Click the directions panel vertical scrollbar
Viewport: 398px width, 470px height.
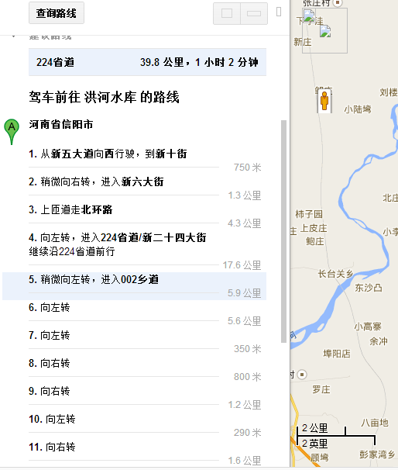pyautogui.click(x=283, y=231)
